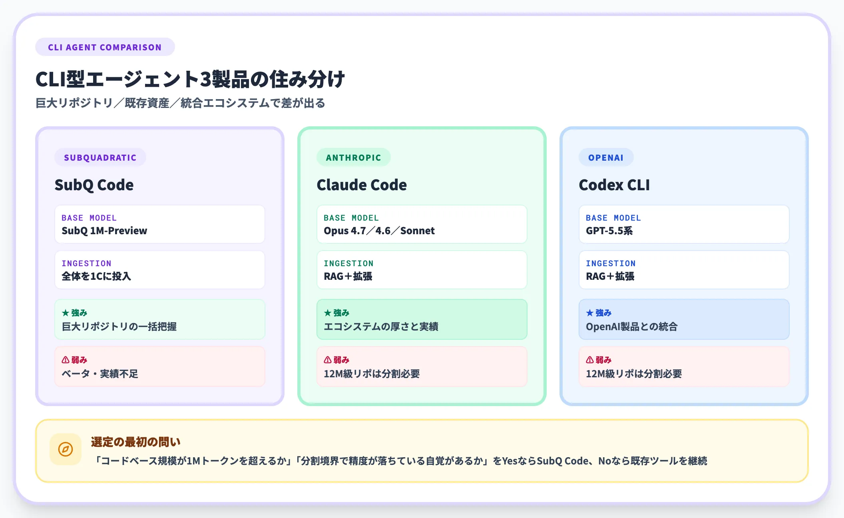
Task: Click the INGESTION label in SubQ Code card
Action: click(x=86, y=263)
